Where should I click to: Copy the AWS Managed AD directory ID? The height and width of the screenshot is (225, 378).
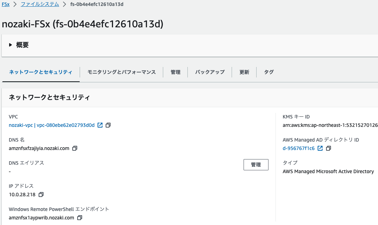(x=328, y=148)
